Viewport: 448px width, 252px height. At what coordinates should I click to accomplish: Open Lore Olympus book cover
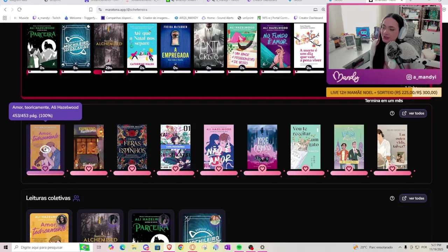(x=262, y=147)
